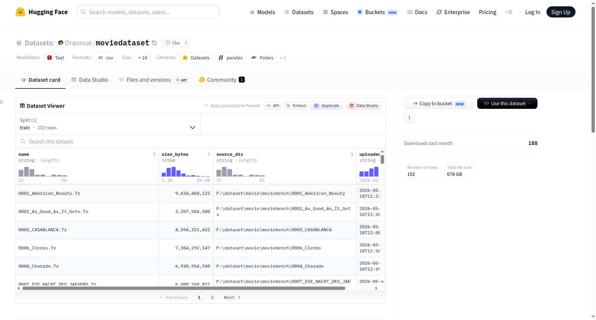Switch to the Data Studio tab
Screen dimensions: 596x320
pos(90,80)
